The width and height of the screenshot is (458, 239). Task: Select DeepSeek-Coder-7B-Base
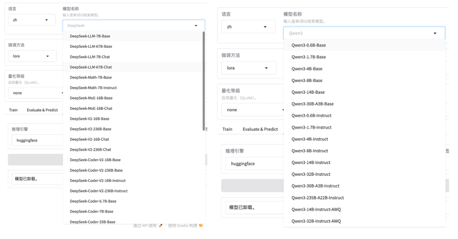pos(133,212)
